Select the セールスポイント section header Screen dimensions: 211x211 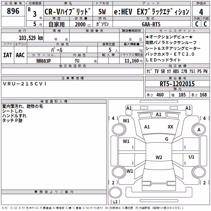177,31
